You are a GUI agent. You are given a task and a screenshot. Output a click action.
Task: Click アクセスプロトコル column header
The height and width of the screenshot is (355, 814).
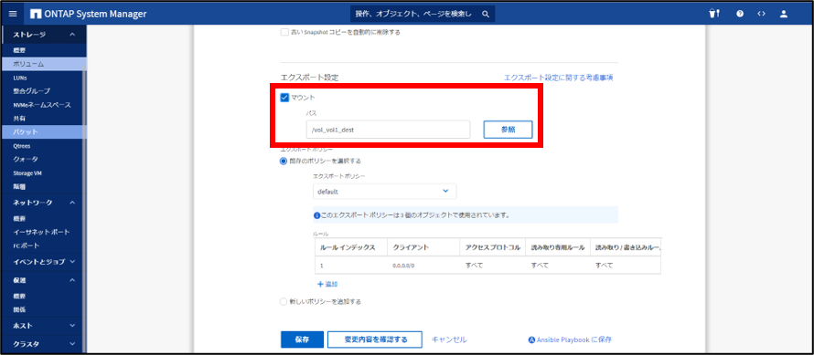click(493, 247)
